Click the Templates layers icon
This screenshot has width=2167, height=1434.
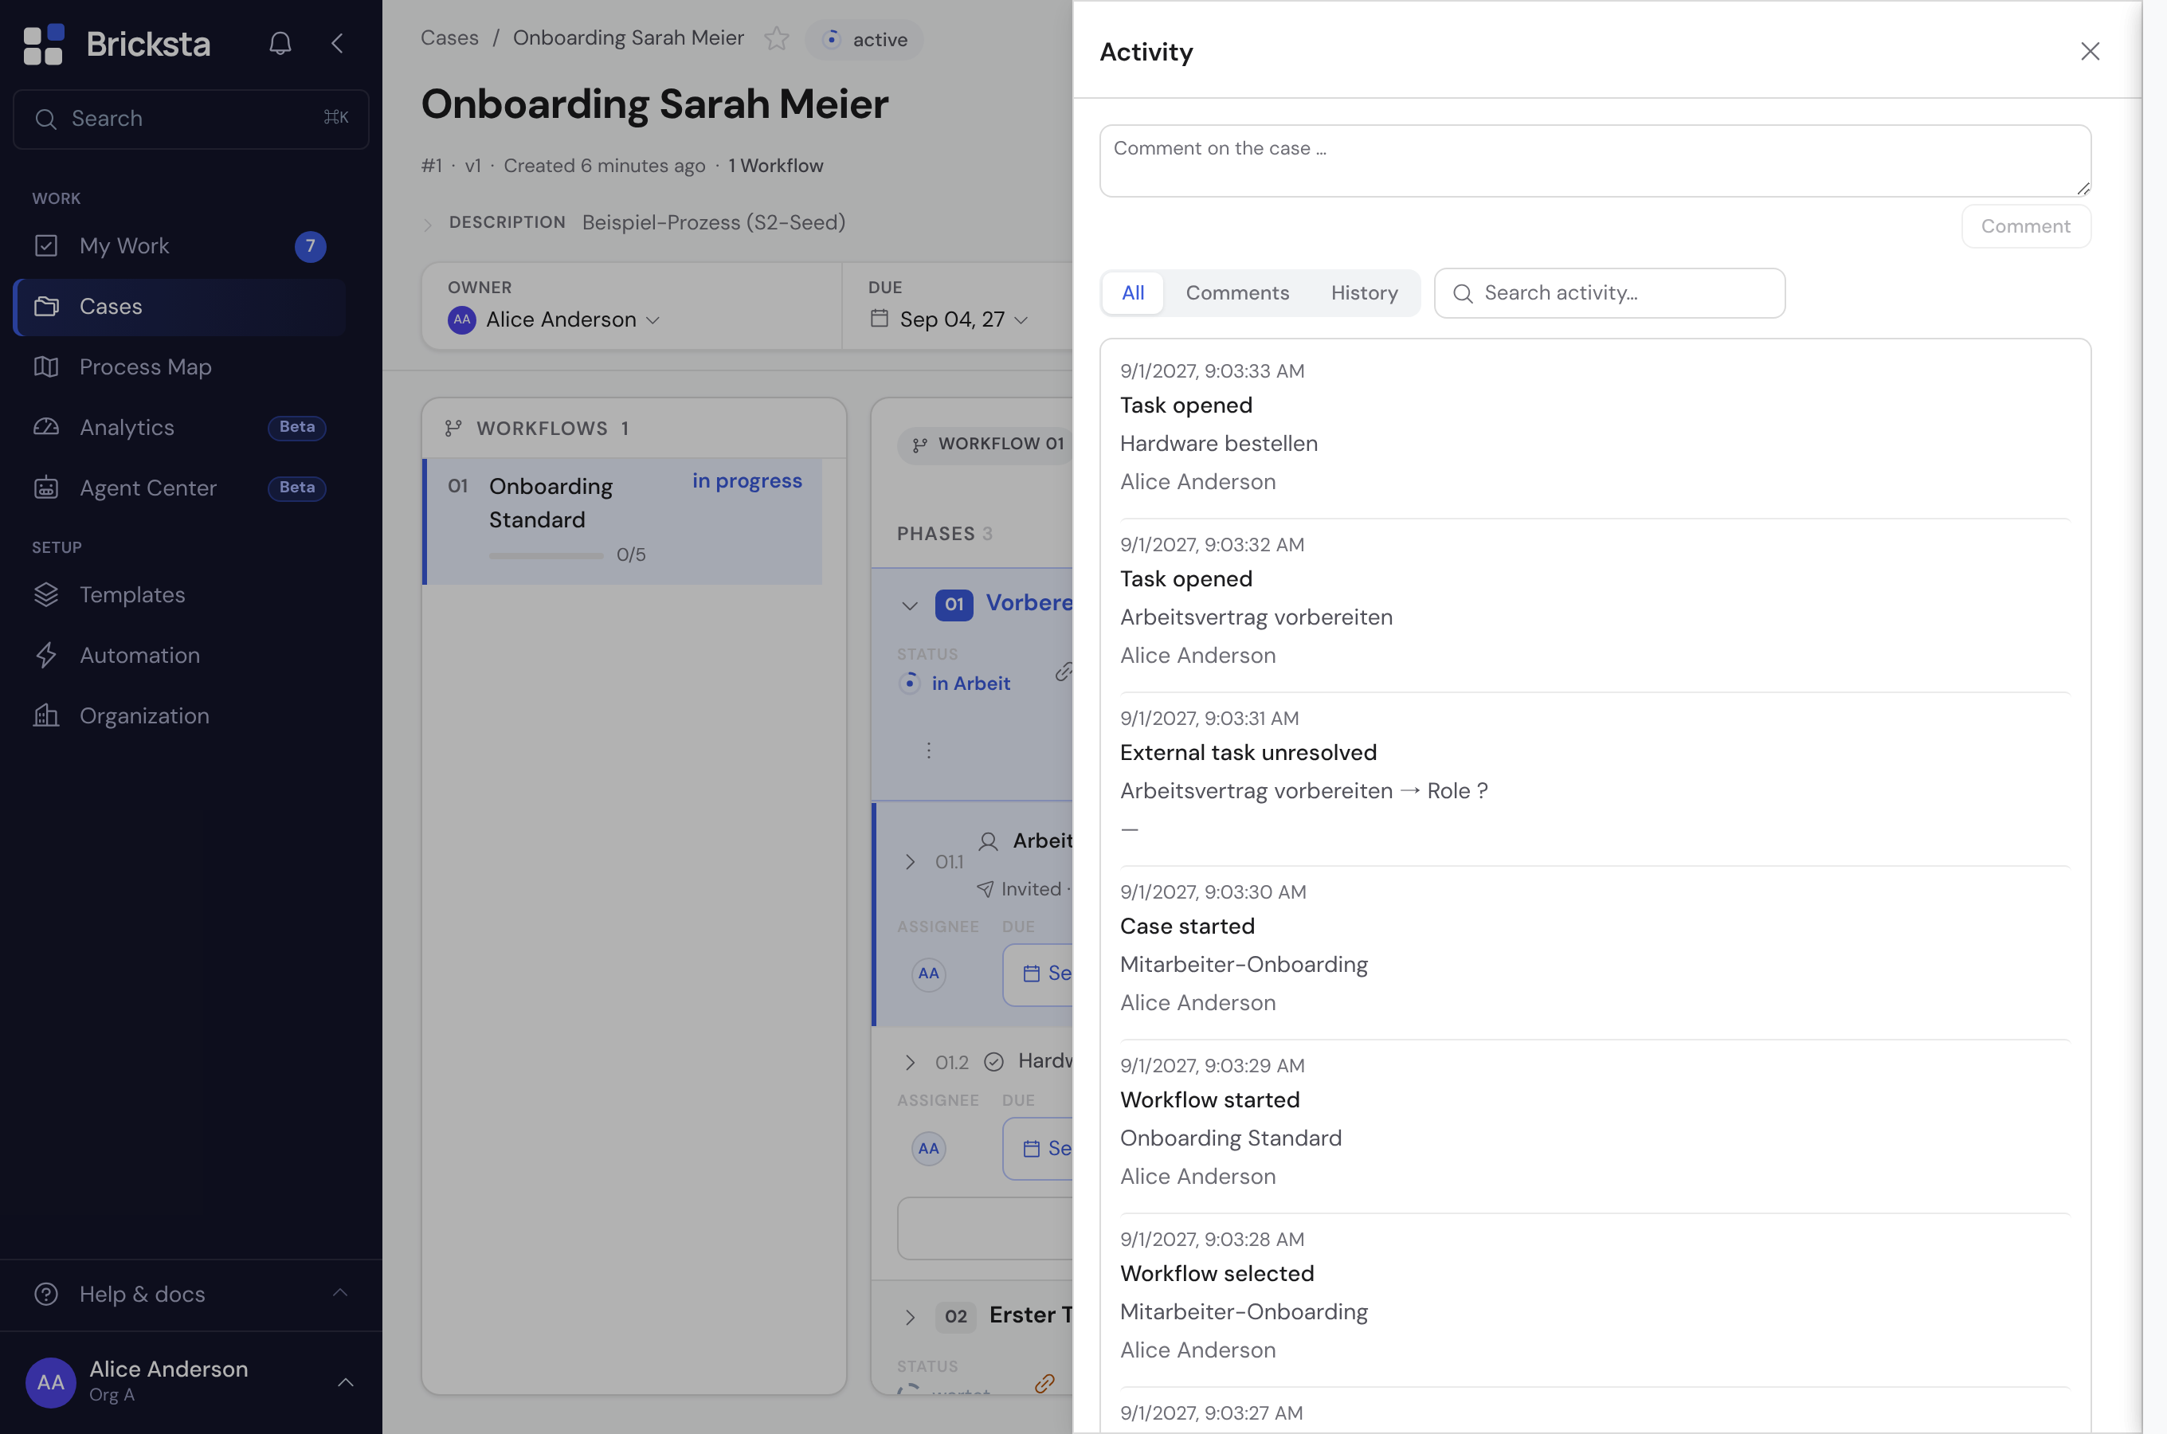point(45,594)
